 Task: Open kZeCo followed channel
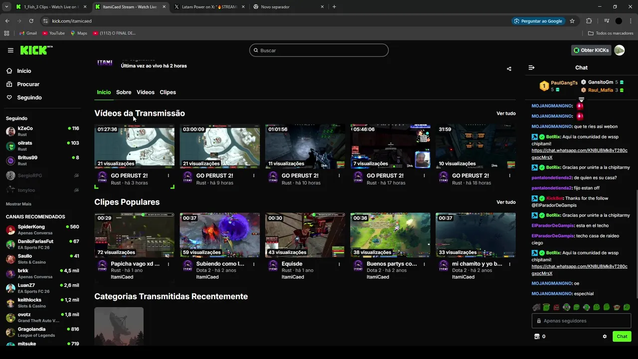(42, 132)
